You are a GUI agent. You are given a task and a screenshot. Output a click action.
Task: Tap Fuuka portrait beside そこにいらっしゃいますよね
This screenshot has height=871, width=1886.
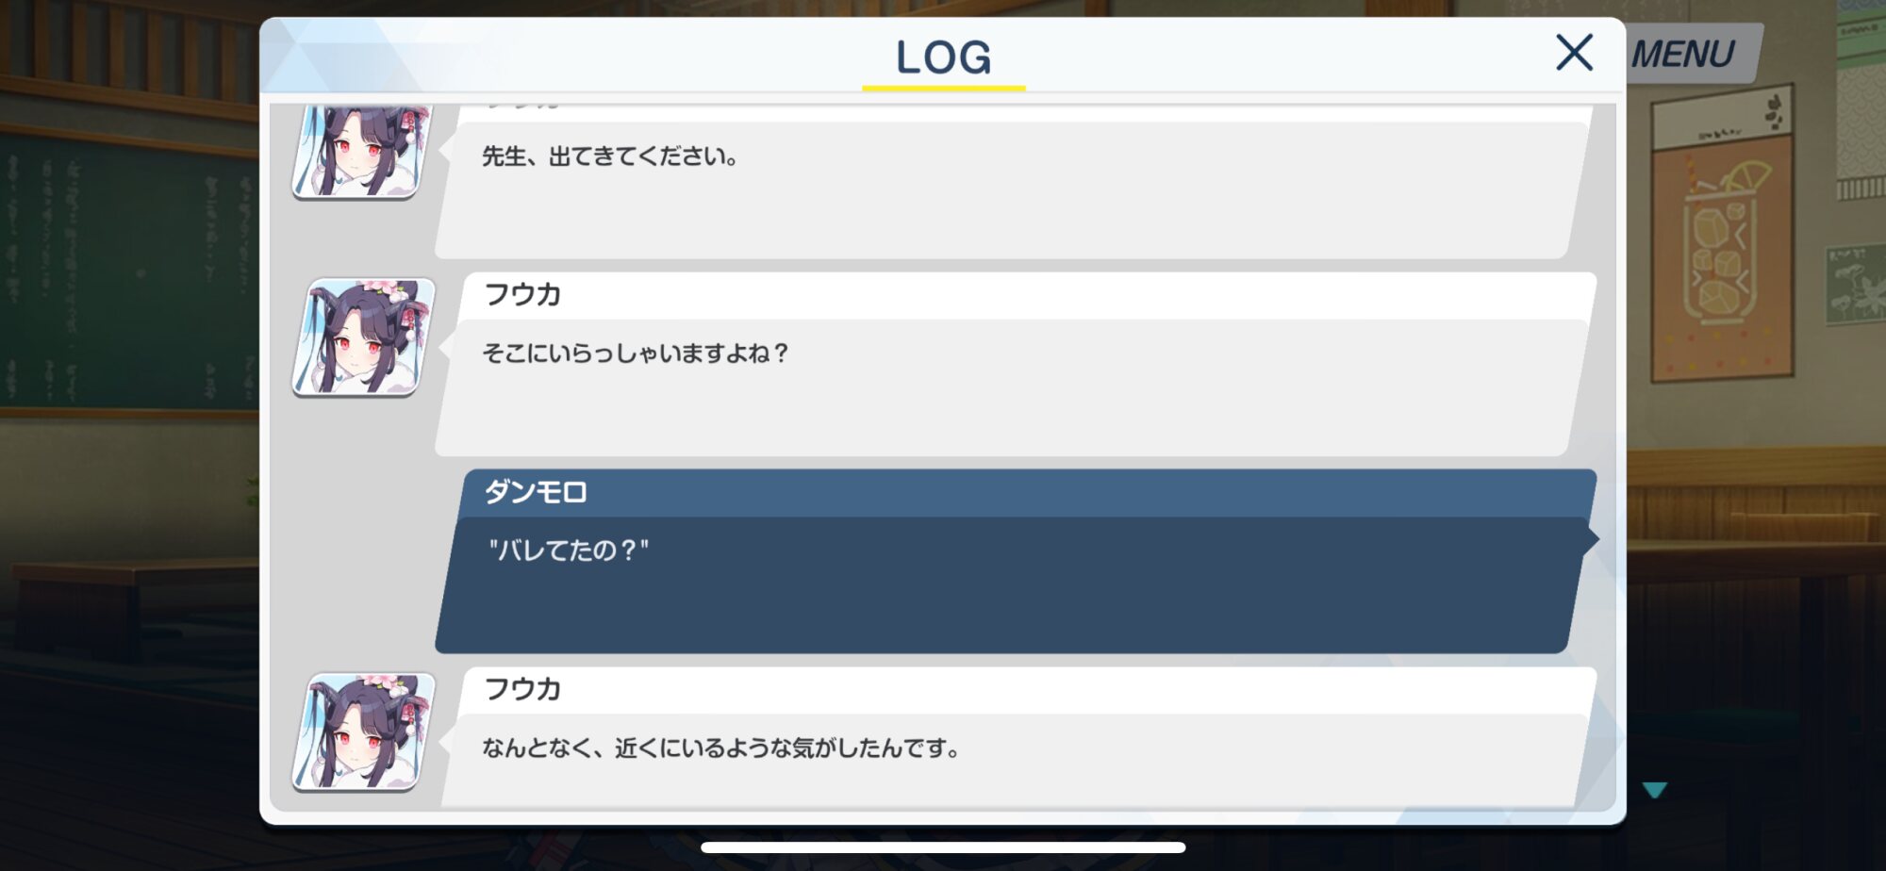click(364, 337)
